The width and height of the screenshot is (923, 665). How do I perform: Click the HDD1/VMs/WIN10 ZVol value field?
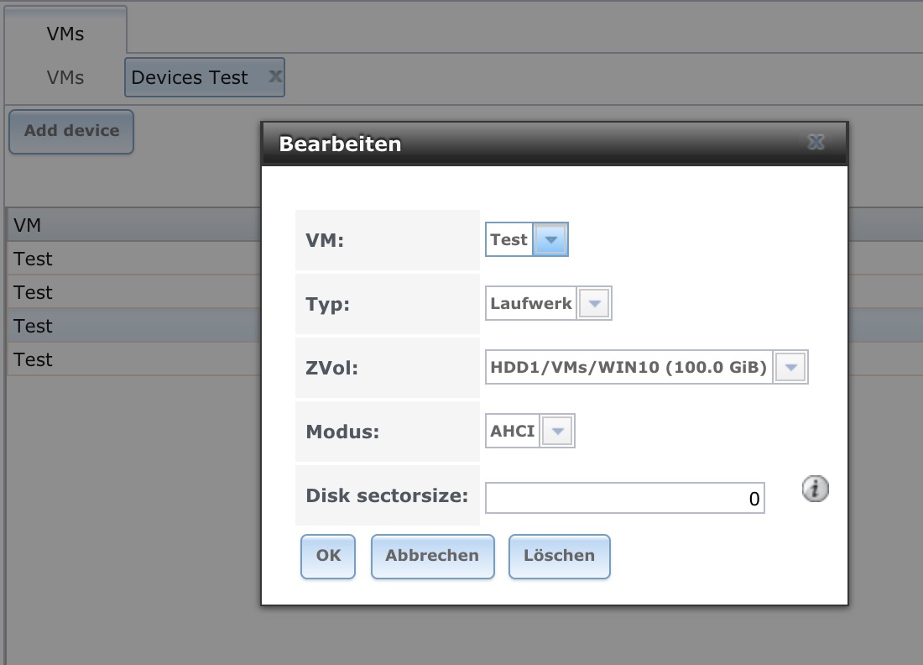628,367
